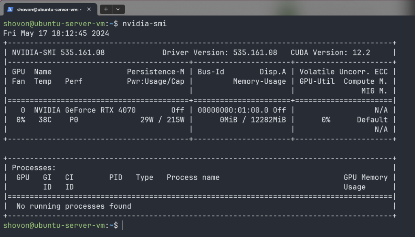Screen dimensions: 415x237
Task: Click the 38C temperature value
Action: pos(45,120)
